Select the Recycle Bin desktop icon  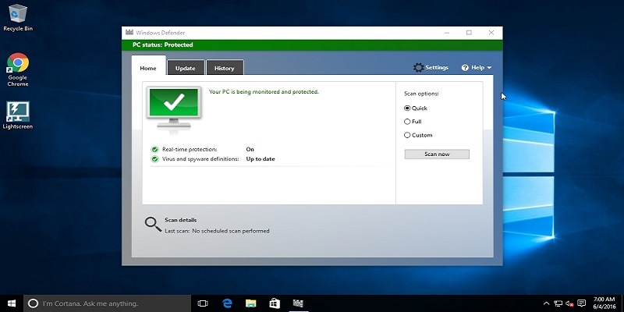(18, 13)
